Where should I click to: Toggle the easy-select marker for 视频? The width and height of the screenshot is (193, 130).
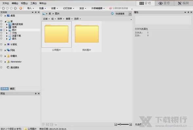[1, 27]
